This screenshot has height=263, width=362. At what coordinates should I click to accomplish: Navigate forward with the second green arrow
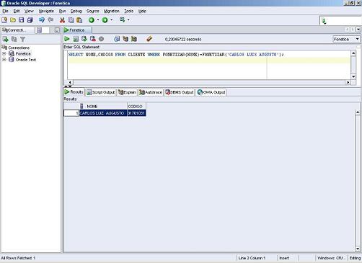pos(105,20)
